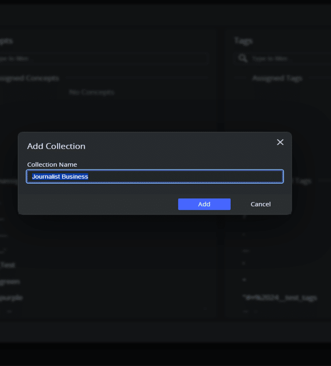Click the Concepts panel header

(x=6, y=40)
